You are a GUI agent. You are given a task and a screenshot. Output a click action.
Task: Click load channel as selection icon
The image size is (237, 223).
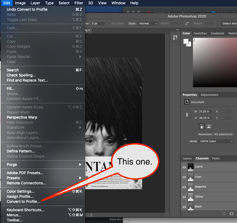(224, 214)
